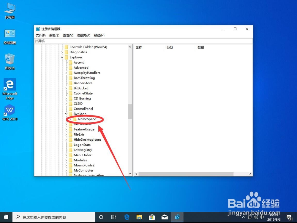Screen dimensions: 297x223
Task: Expand the BitBucket key
Action: pos(66,88)
